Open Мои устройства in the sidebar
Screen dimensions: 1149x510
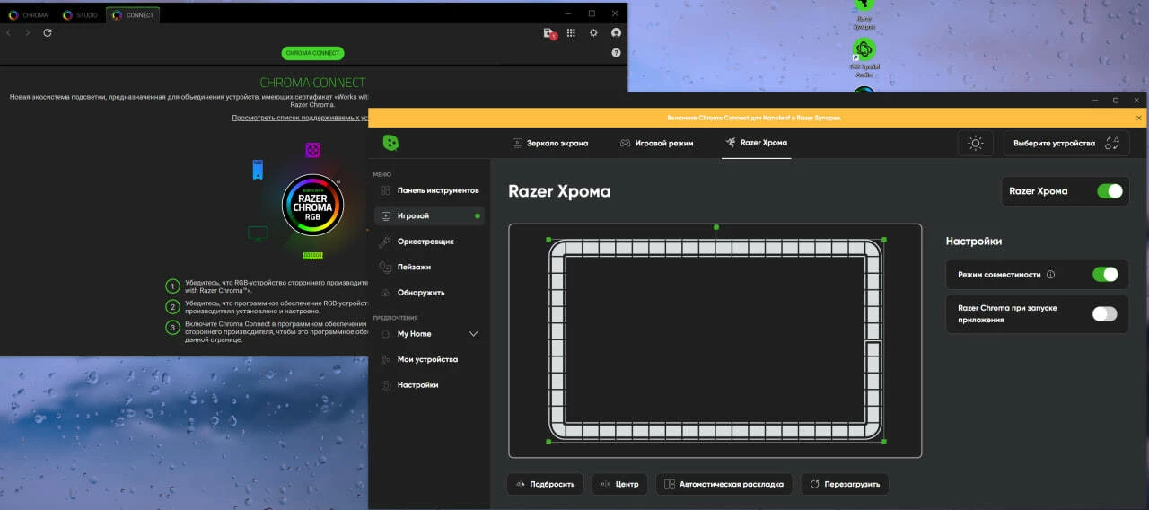coord(429,359)
